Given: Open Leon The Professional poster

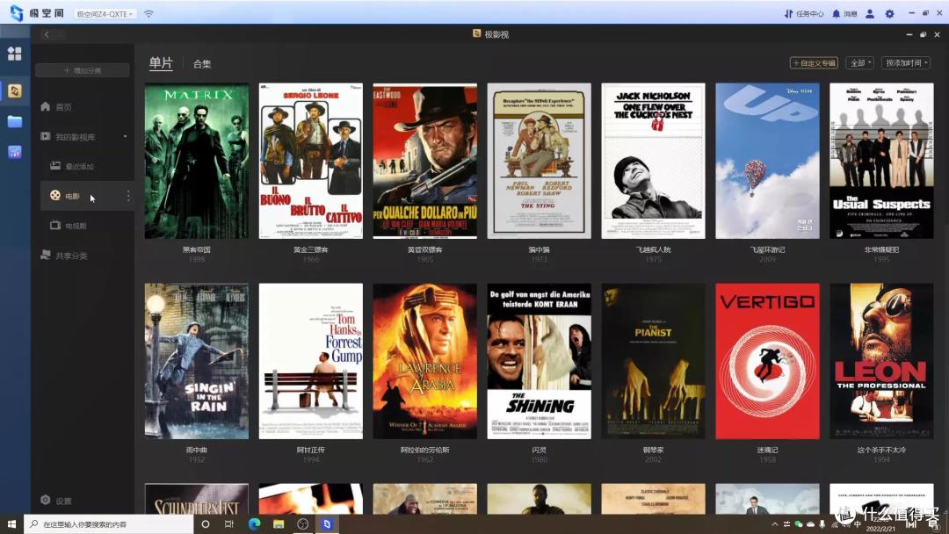Looking at the screenshot, I should click(x=882, y=361).
